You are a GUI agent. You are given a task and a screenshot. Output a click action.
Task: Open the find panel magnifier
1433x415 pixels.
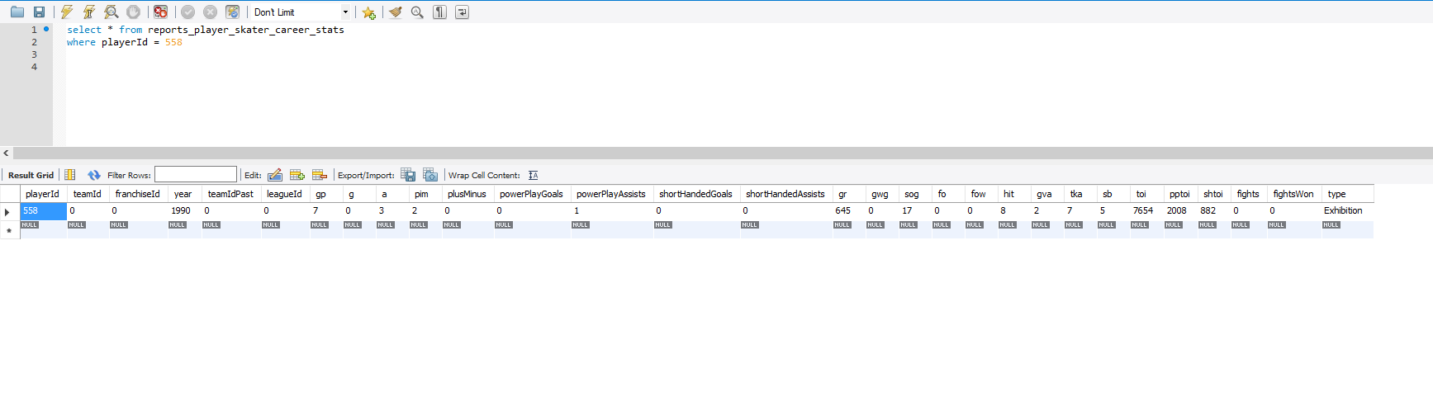click(417, 12)
